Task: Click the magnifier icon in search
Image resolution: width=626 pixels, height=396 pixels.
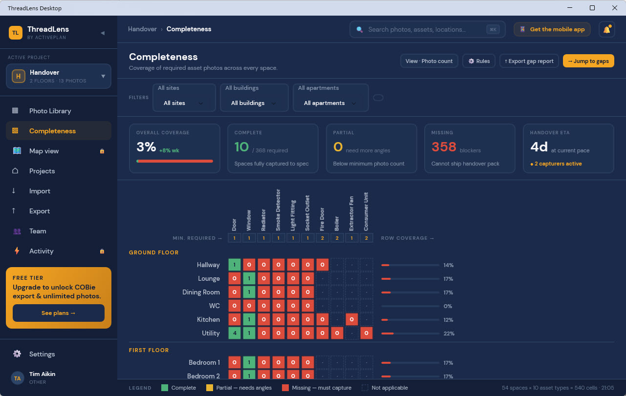Action: click(x=360, y=29)
